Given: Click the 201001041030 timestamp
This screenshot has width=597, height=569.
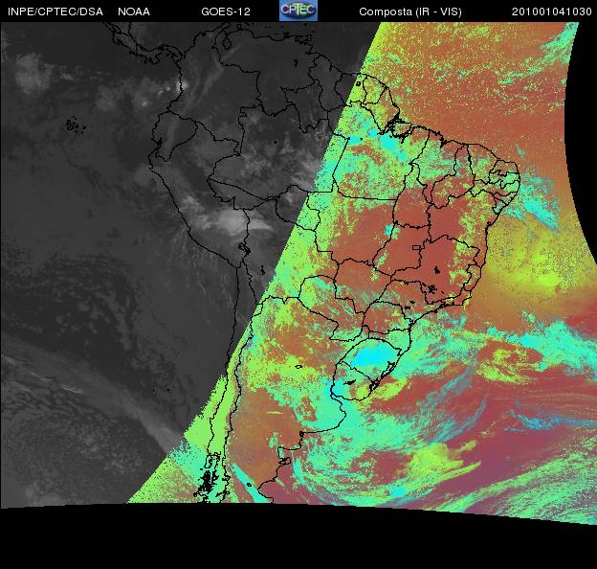Looking at the screenshot, I should click(x=552, y=11).
